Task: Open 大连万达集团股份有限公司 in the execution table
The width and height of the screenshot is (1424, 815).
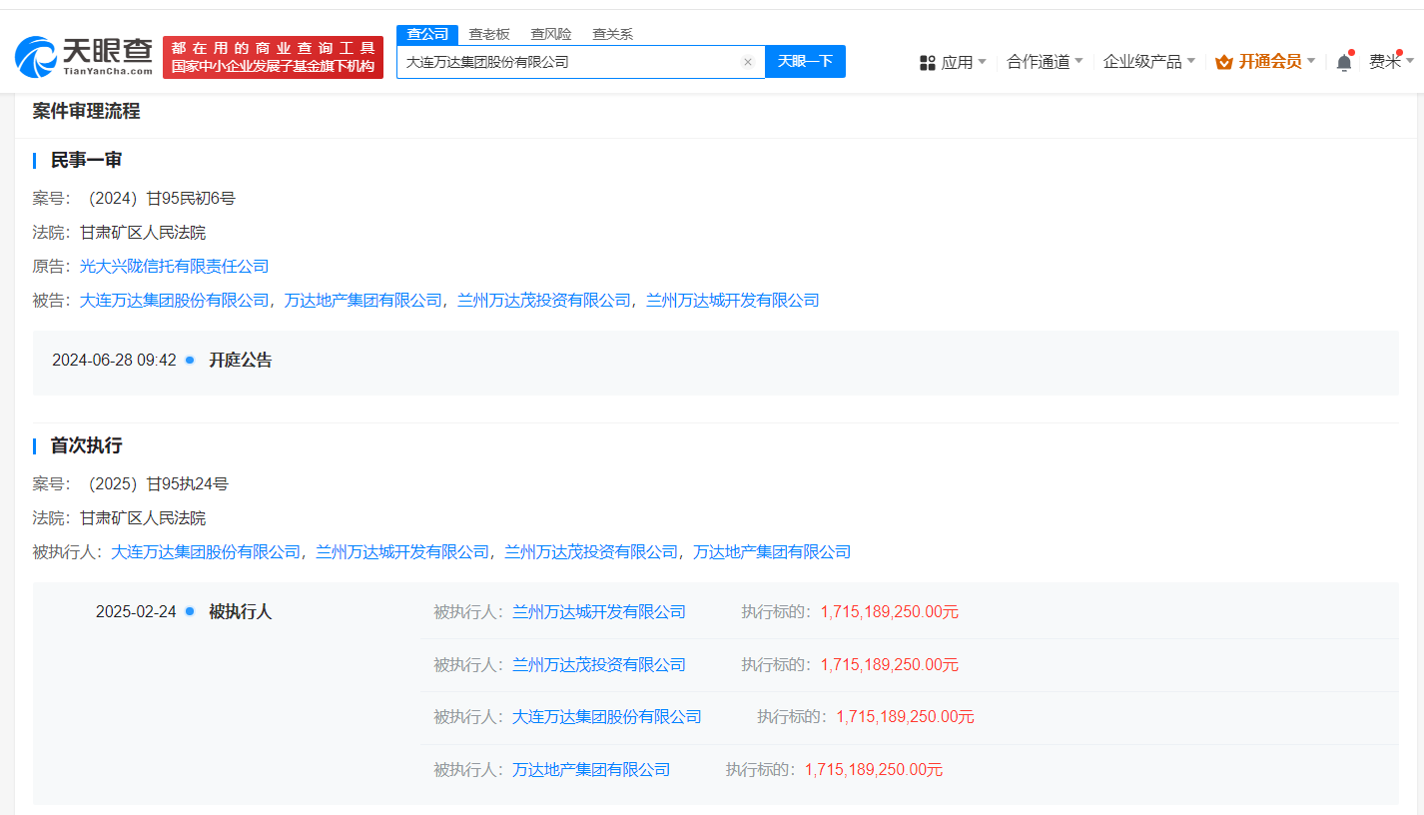Action: (x=607, y=717)
